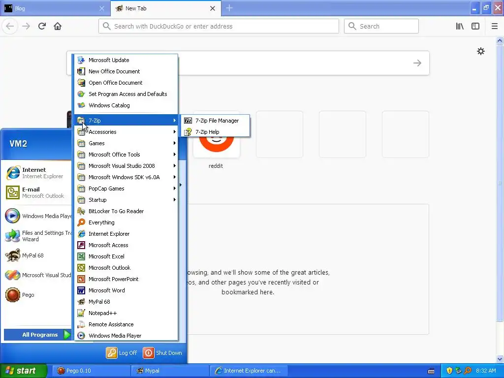Launch the Everything search program

coord(126,222)
